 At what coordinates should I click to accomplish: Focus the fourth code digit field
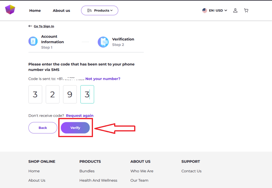[x=87, y=94]
